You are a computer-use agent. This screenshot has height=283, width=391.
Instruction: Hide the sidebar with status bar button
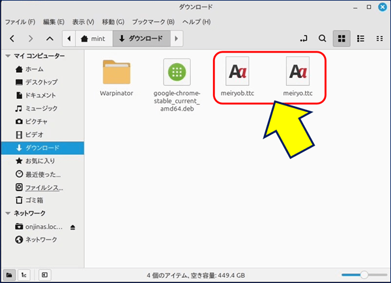(44, 275)
